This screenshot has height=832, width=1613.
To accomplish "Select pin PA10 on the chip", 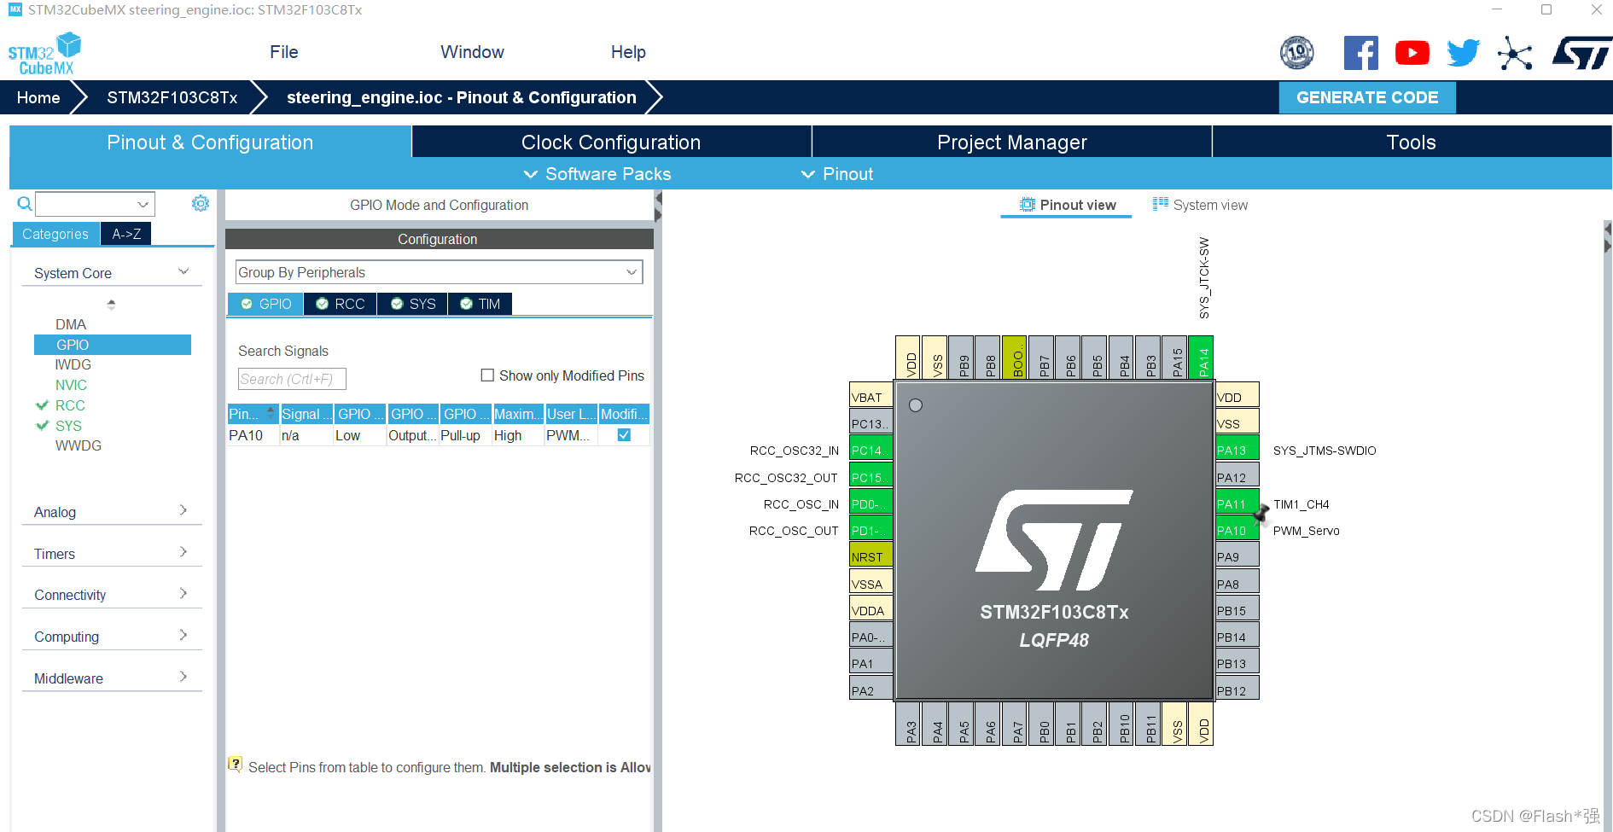I will tap(1237, 530).
